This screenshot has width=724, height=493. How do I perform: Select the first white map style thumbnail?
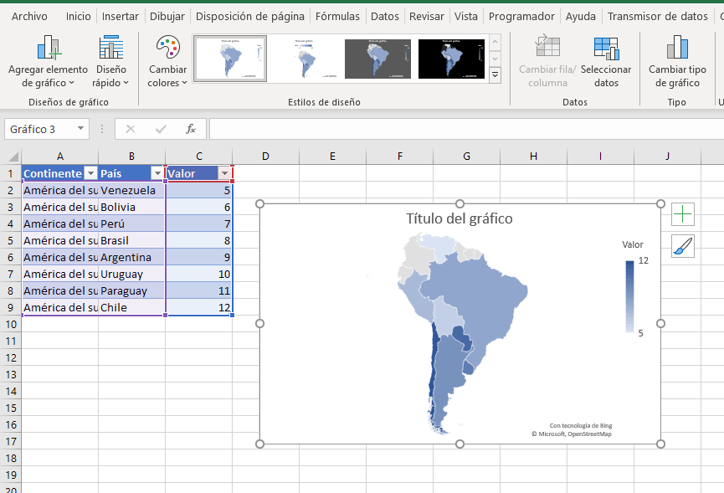tap(230, 59)
